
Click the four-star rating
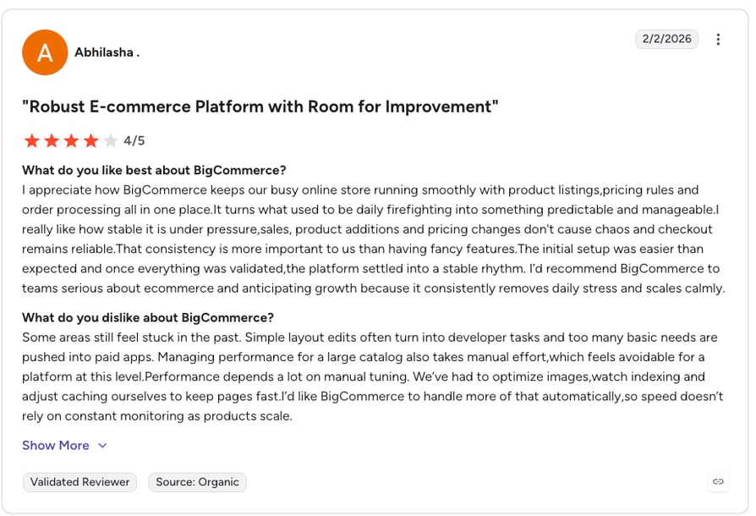[x=70, y=140]
